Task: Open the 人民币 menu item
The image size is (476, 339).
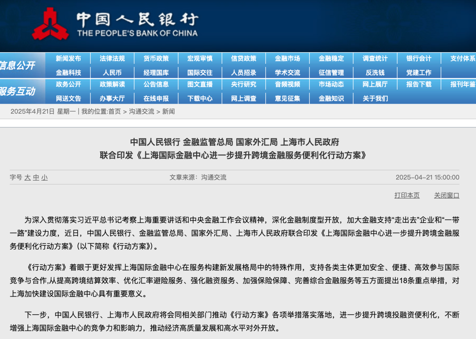Action: pyautogui.click(x=112, y=72)
